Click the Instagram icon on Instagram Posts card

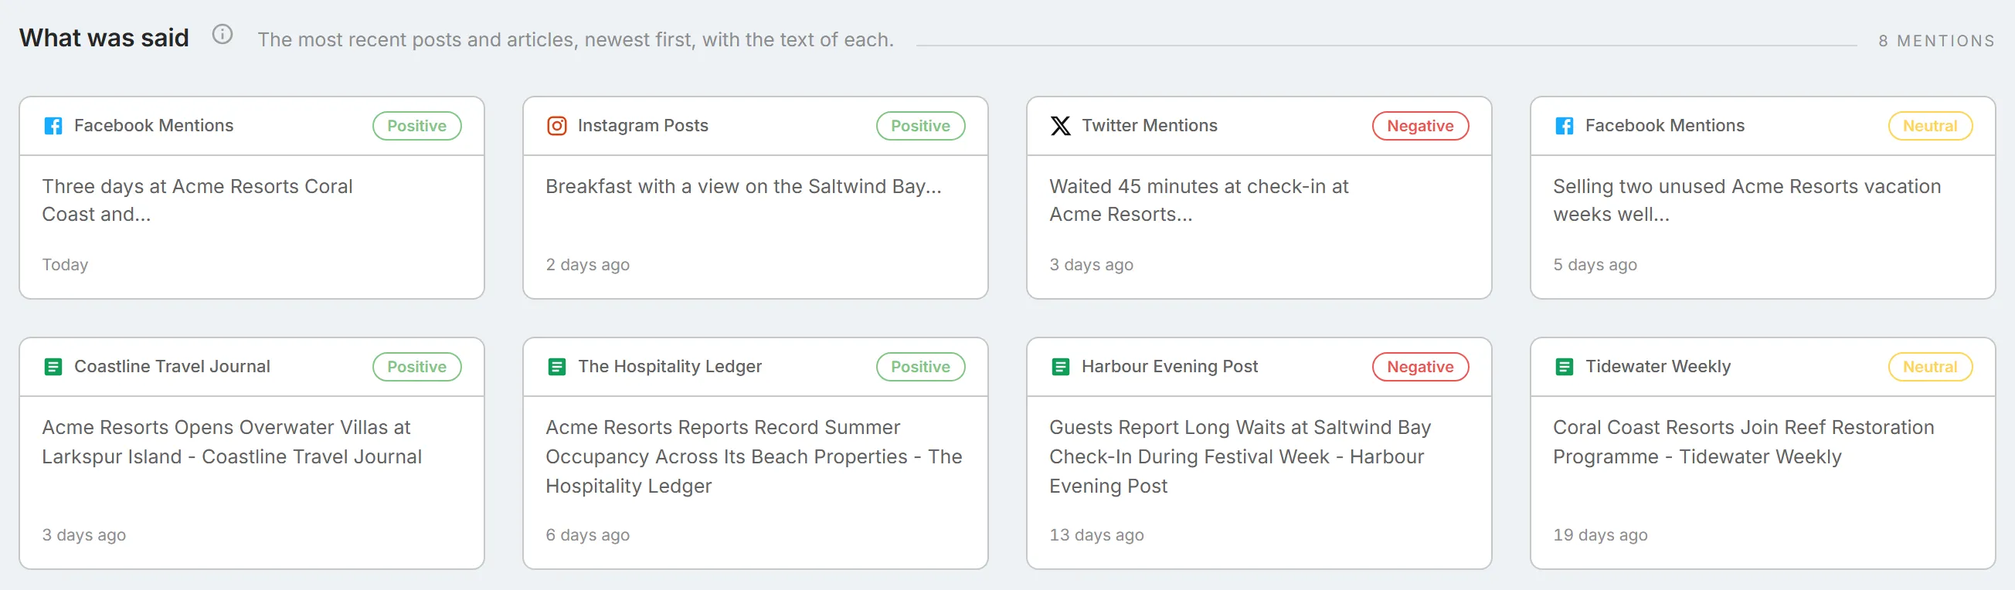coord(557,126)
